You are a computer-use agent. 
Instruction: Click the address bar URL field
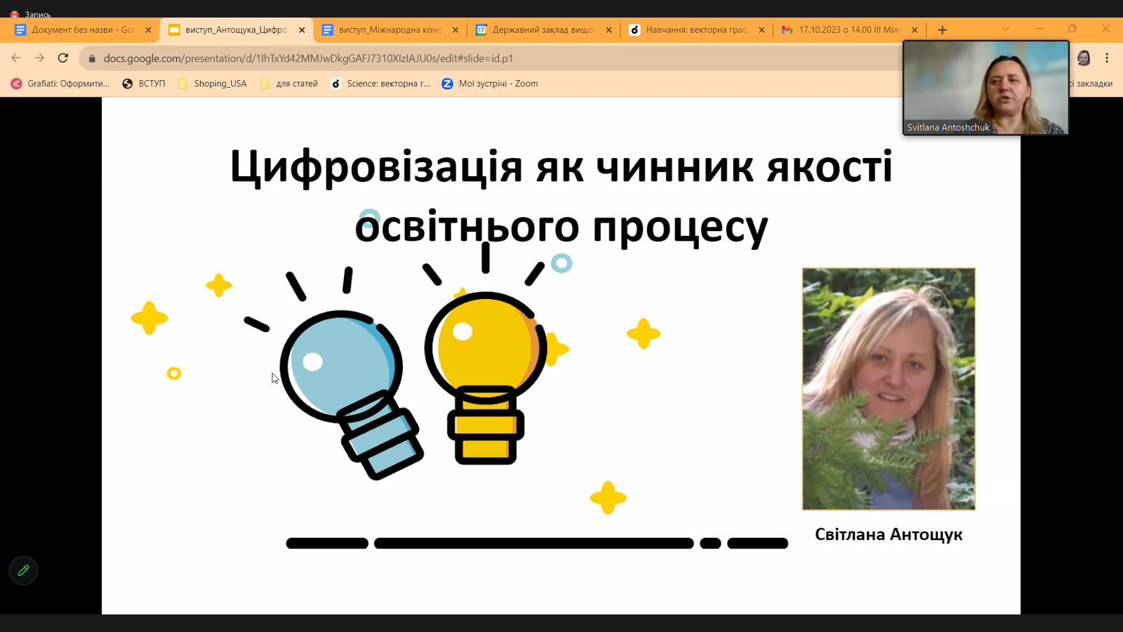(421, 58)
